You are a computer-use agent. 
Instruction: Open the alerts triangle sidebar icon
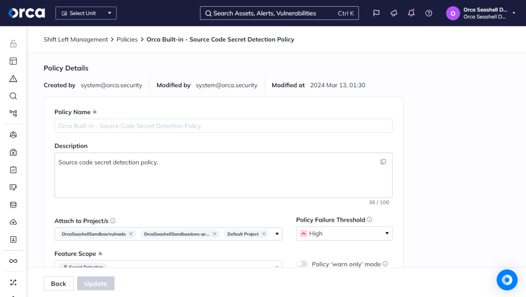pyautogui.click(x=13, y=78)
